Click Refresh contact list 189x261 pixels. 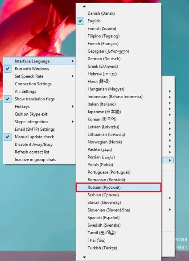(x=39, y=152)
